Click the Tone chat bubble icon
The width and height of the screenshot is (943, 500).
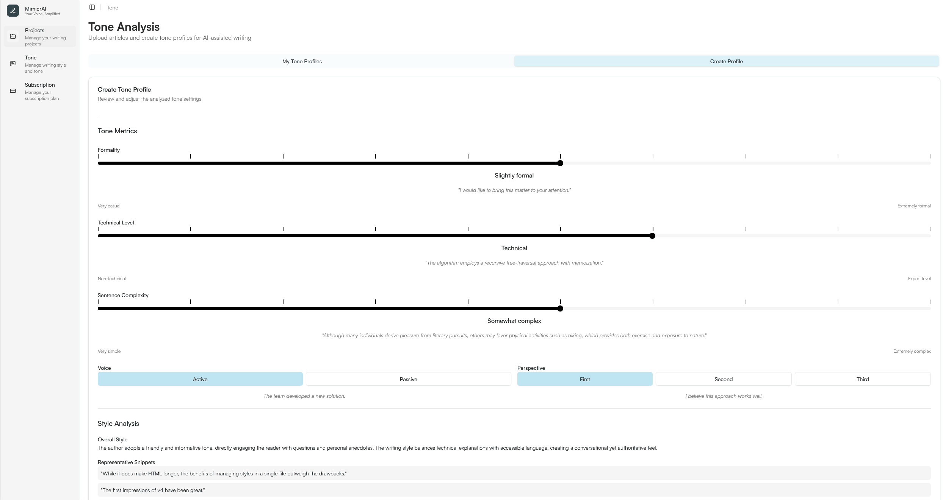[13, 64]
